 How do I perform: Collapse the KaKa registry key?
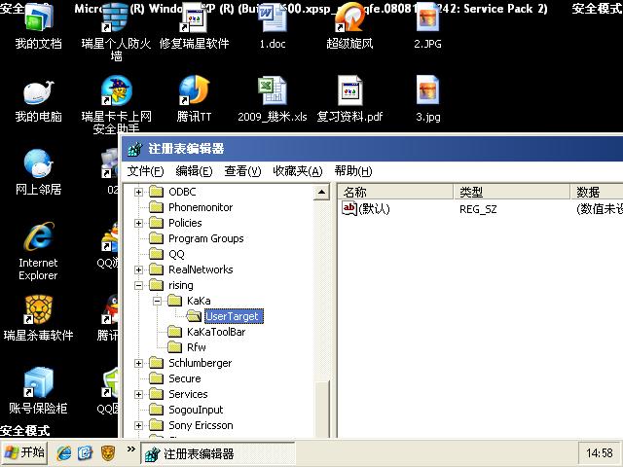point(158,301)
